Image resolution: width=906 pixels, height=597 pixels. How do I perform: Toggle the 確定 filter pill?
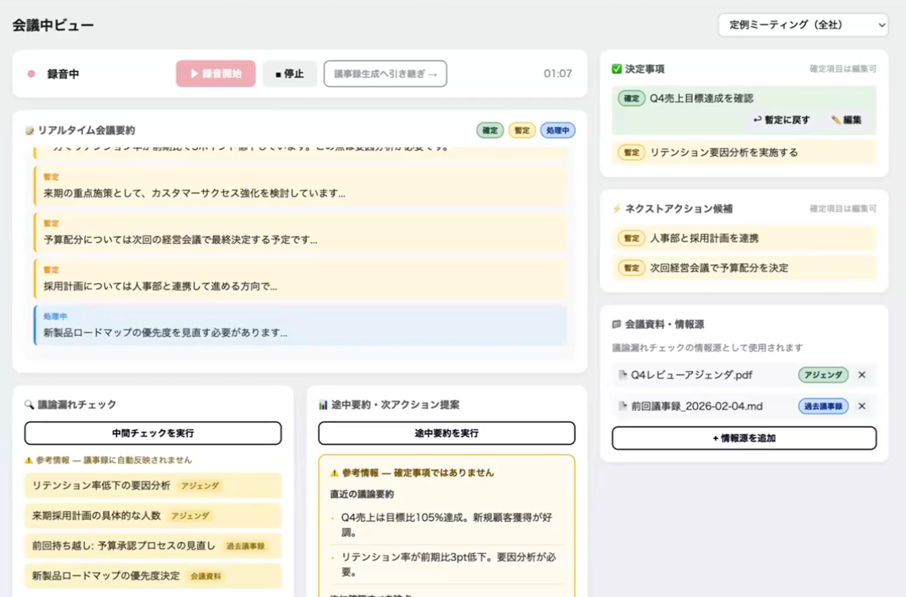[x=490, y=130]
